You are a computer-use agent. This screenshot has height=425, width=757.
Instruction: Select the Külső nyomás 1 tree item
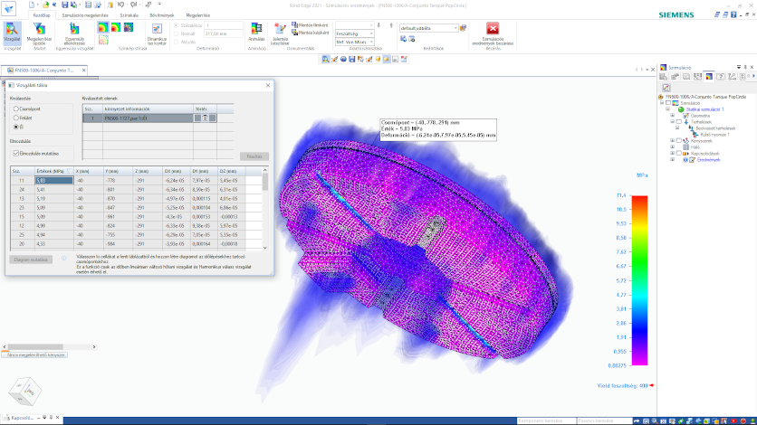[714, 135]
